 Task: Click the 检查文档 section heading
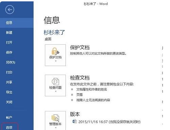[80, 78]
